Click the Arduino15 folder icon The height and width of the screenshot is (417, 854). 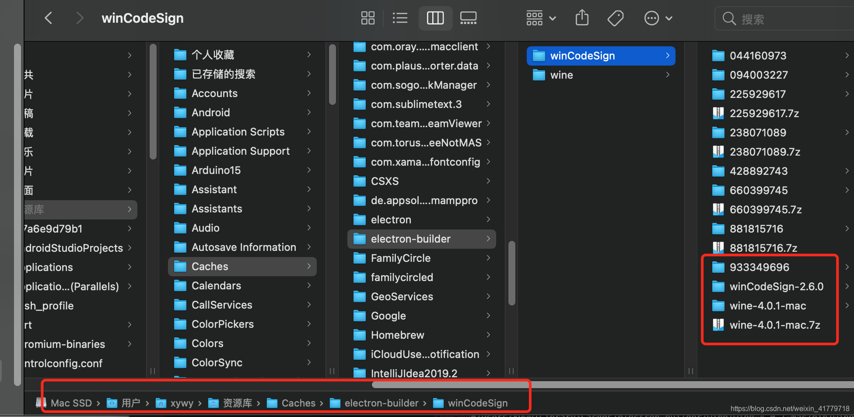pos(180,170)
